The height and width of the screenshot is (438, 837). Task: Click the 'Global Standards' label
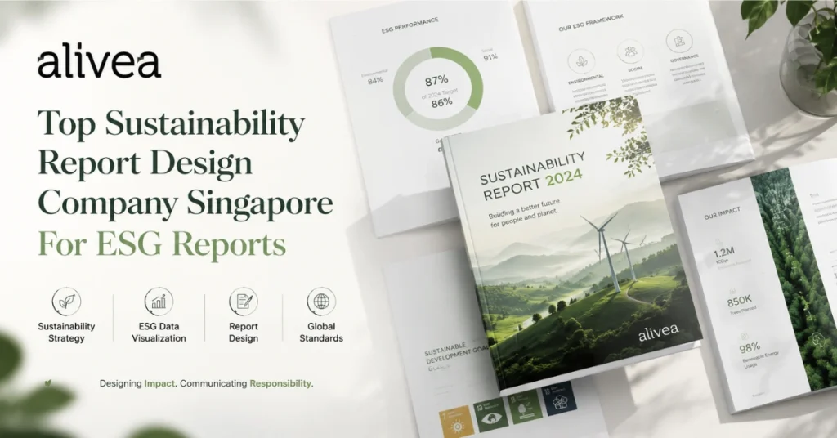[321, 333]
